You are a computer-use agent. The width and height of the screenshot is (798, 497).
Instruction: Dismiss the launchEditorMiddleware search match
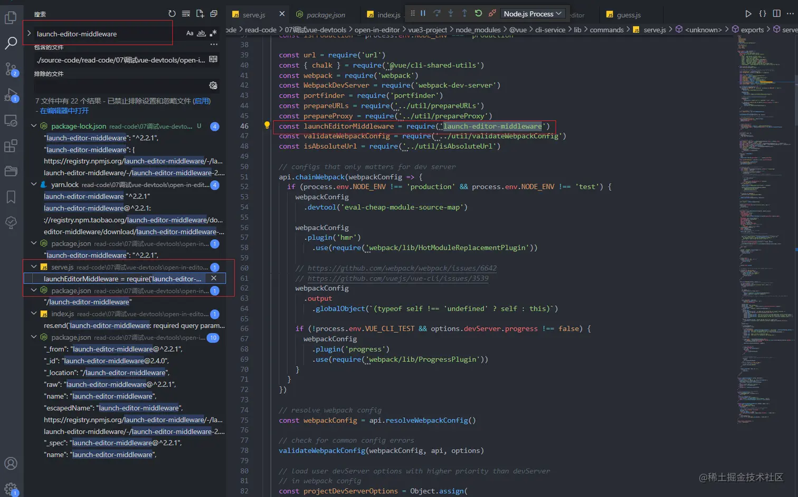214,278
